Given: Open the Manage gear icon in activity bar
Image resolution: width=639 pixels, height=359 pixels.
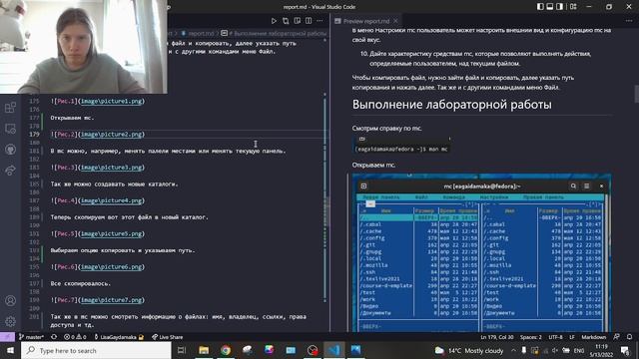Looking at the screenshot, I should [10, 321].
